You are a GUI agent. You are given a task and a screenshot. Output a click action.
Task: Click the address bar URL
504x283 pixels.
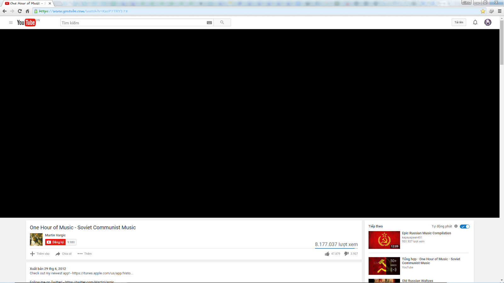click(x=83, y=11)
